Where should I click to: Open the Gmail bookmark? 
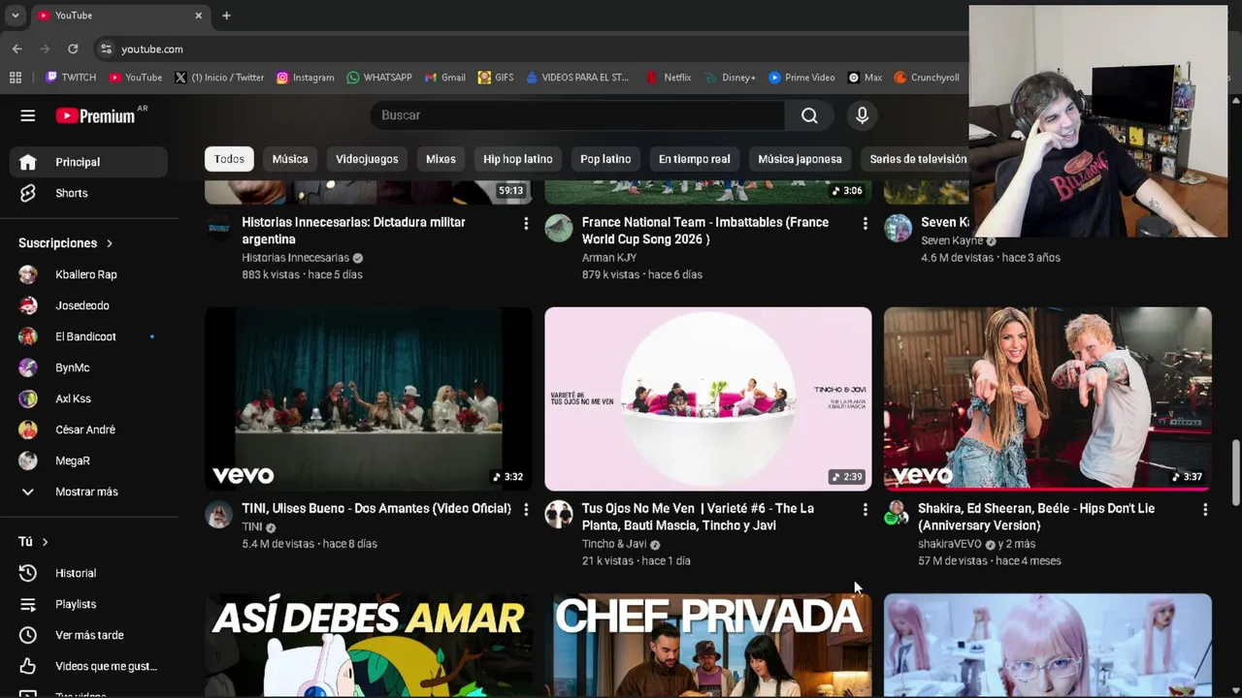pos(444,78)
